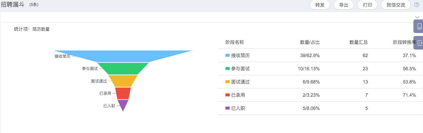The height and width of the screenshot is (133, 423).
Task: Toggle the purple 已入职 legend marker
Action: pos(227,108)
